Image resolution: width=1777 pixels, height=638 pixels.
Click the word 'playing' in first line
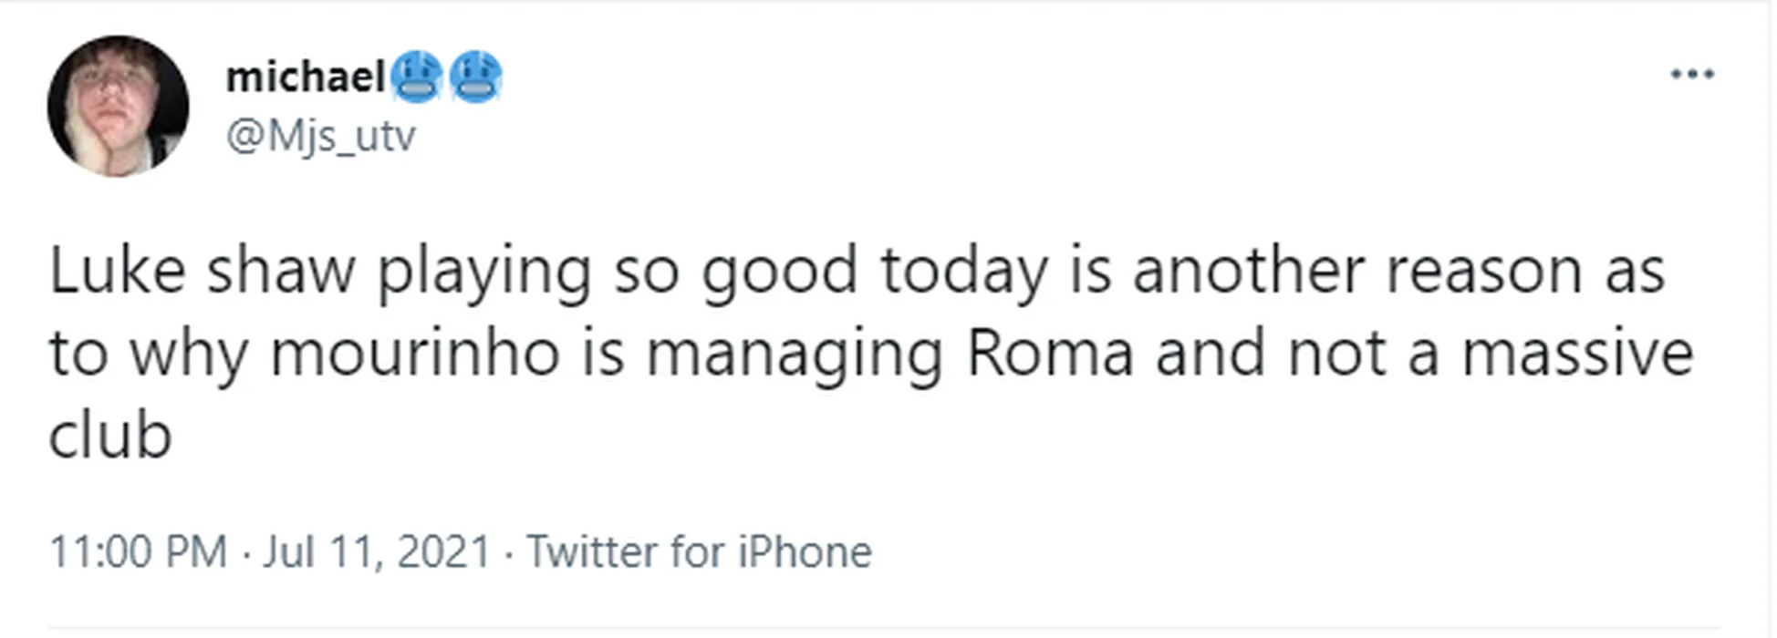pyautogui.click(x=483, y=273)
